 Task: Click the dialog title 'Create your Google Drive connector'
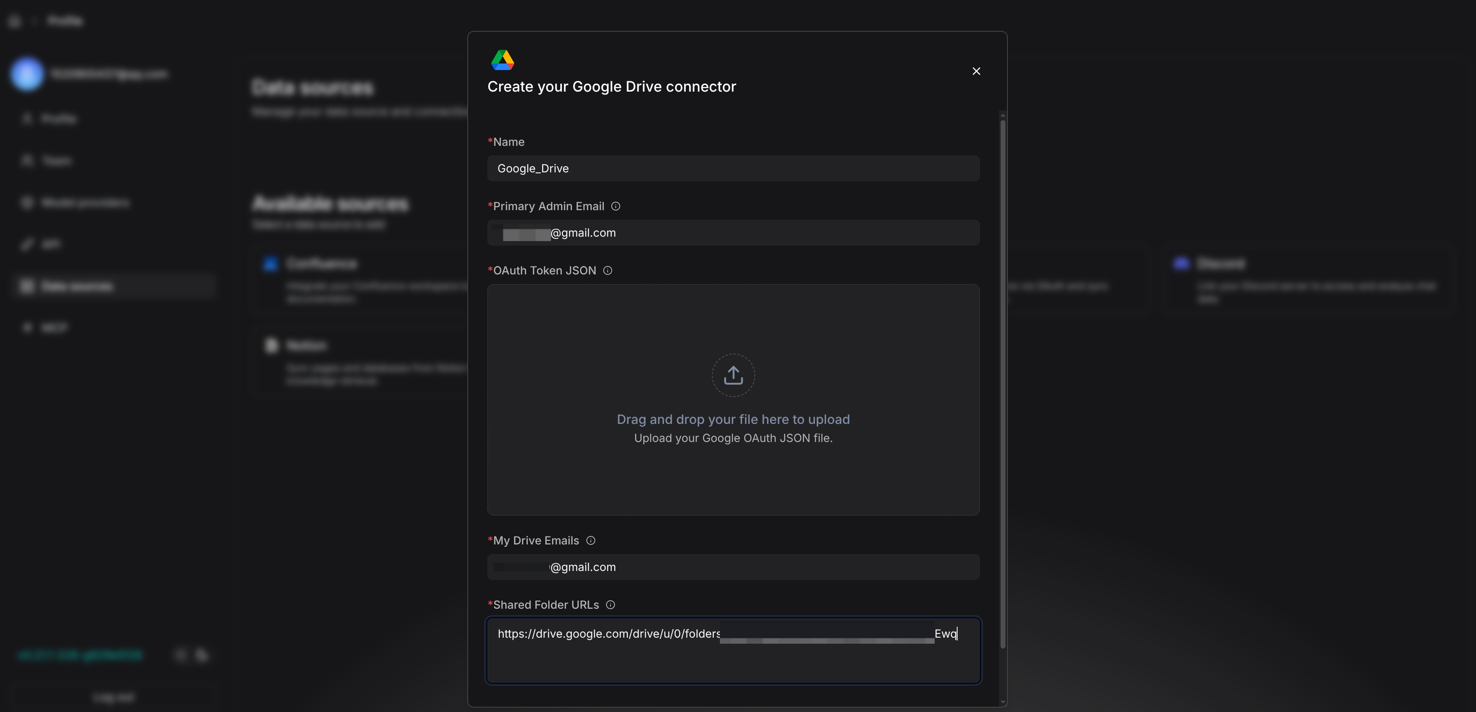611,86
